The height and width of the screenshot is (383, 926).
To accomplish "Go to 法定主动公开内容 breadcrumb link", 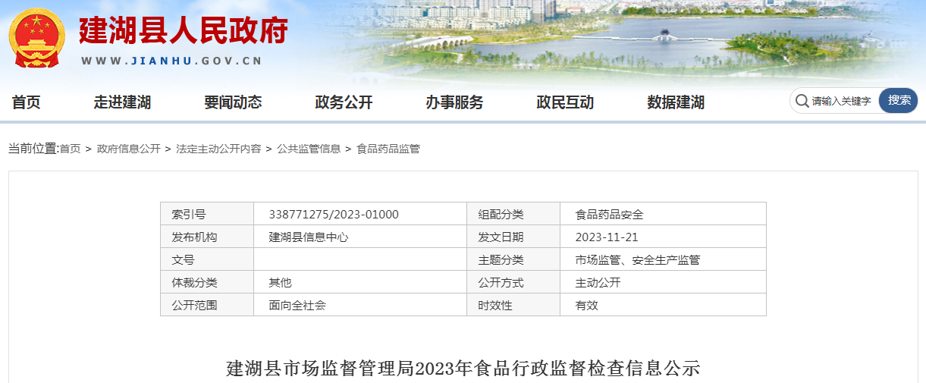I will [x=218, y=149].
